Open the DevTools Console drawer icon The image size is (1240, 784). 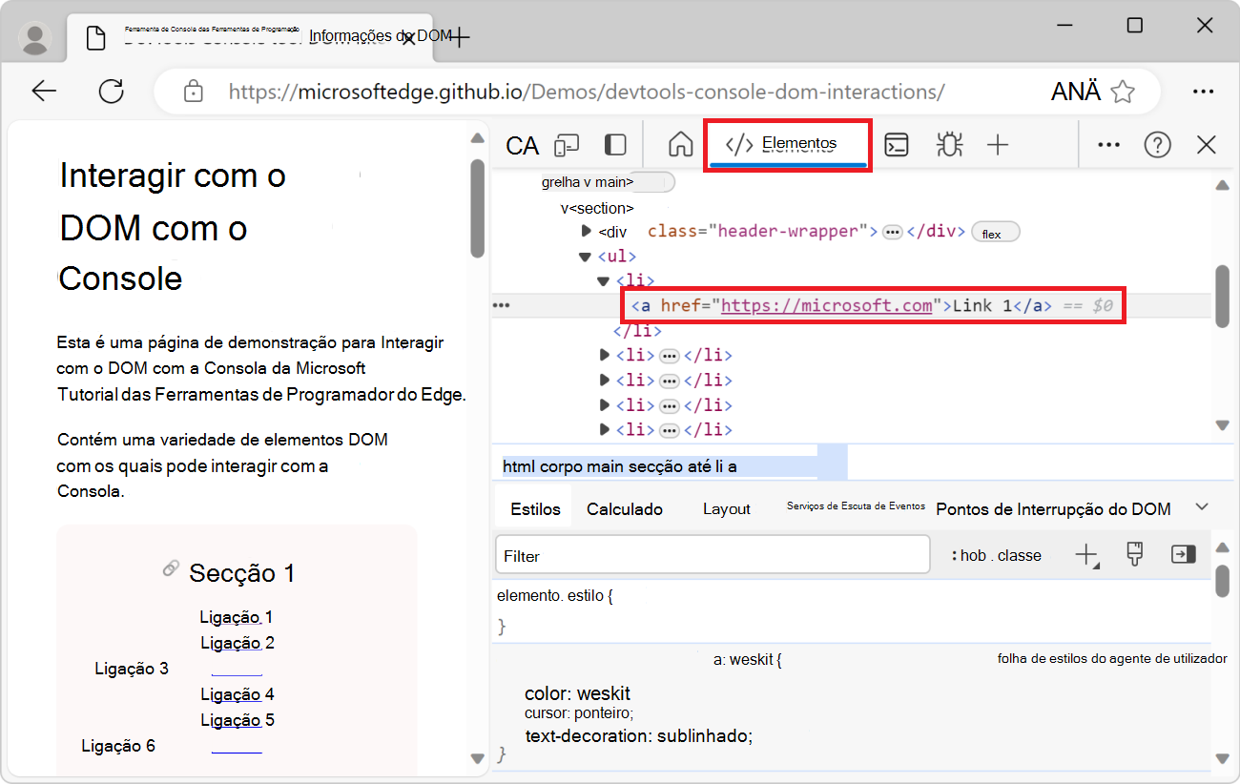[896, 144]
